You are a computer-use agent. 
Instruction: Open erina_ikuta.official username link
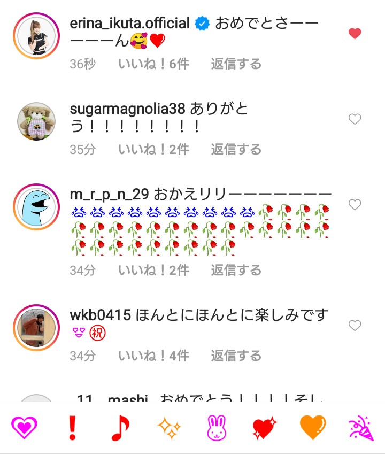coord(130,23)
